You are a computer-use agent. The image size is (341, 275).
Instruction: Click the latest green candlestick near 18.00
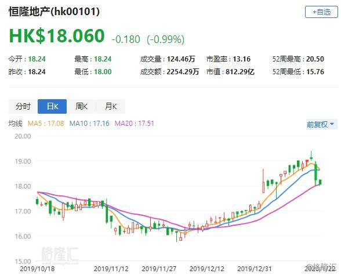click(x=320, y=182)
